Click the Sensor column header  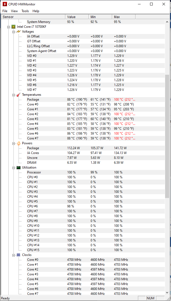click(33, 17)
